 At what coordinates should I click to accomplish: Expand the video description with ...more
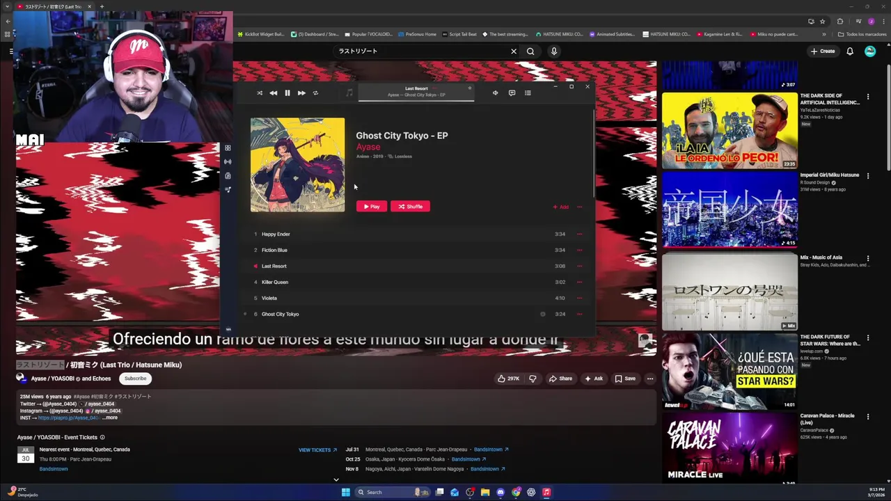[x=110, y=418]
